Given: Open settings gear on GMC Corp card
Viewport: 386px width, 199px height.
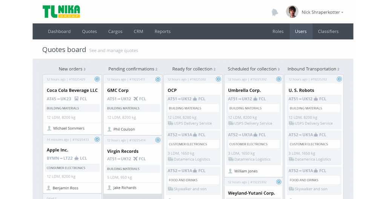Looking at the screenshot, I should click(x=158, y=79).
